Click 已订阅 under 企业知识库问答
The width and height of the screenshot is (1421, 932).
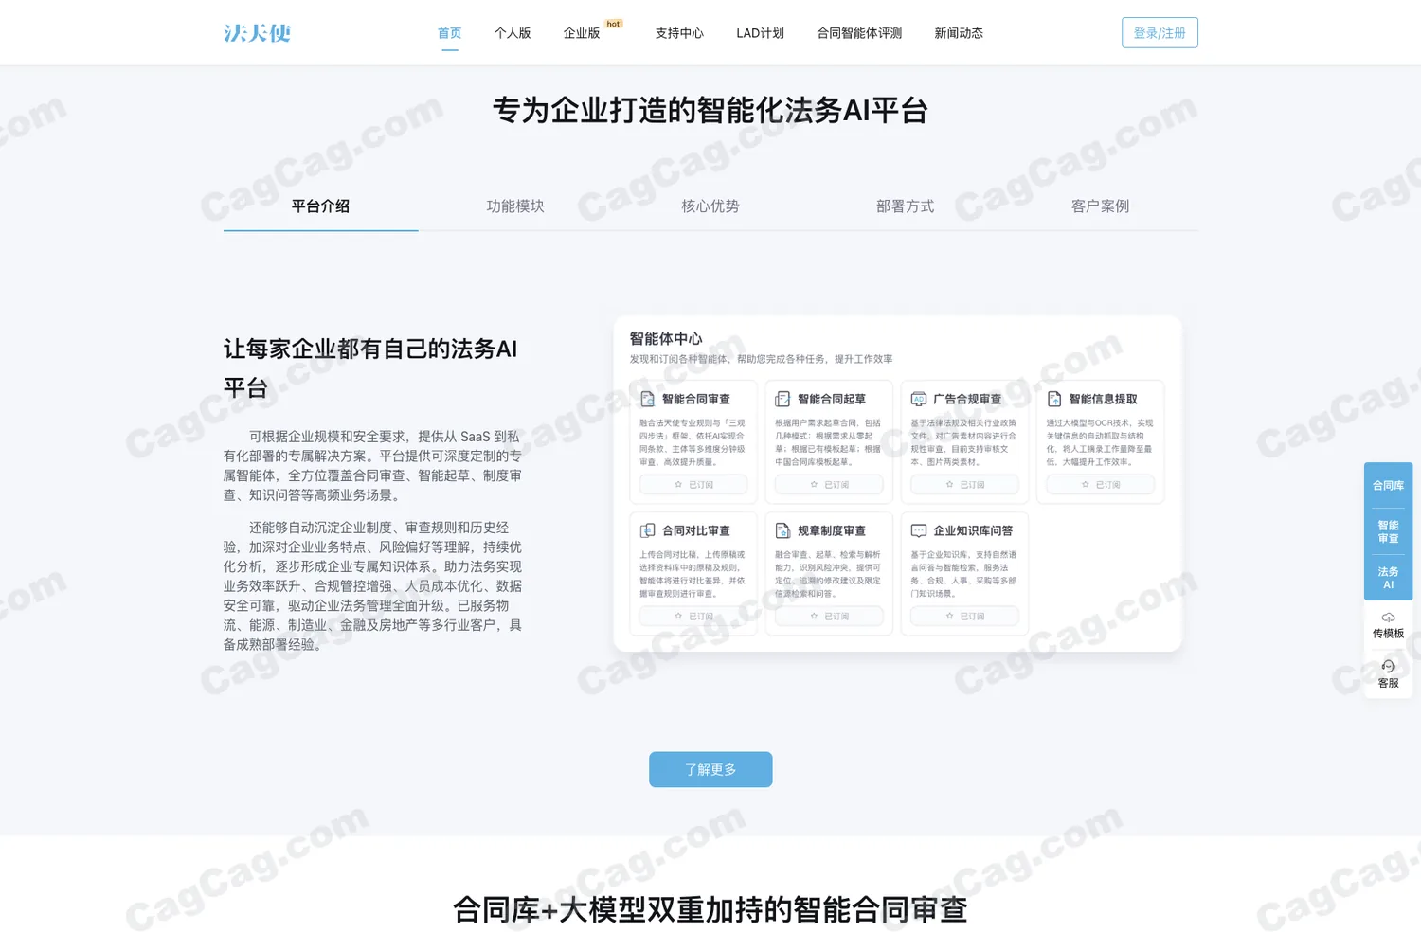point(964,617)
